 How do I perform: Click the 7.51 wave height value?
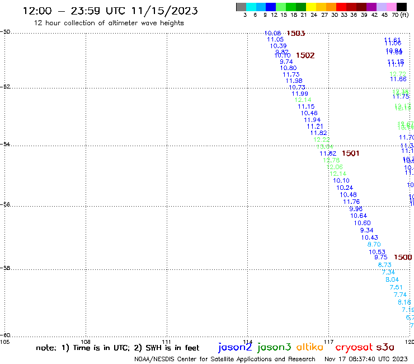tap(396, 287)
